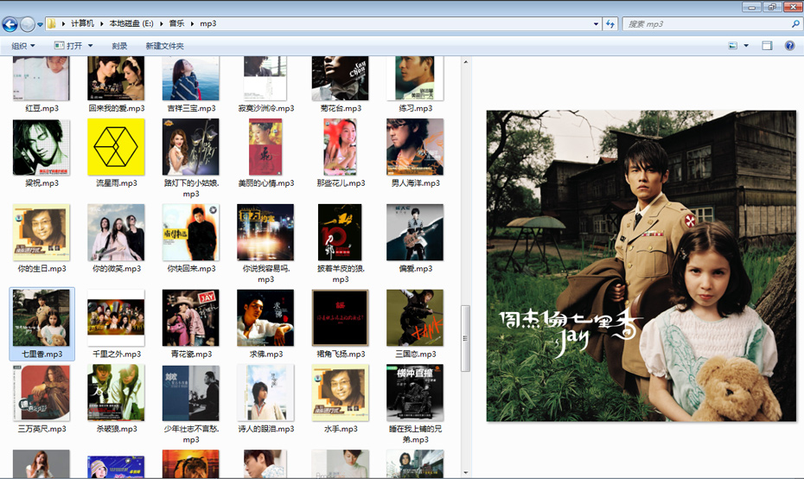Click 刻录 in the toolbar
The image size is (804, 479).
tap(119, 46)
